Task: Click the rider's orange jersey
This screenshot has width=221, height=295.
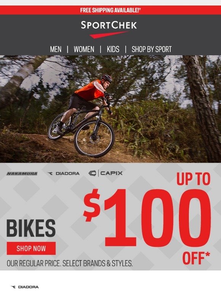Action: (89, 90)
